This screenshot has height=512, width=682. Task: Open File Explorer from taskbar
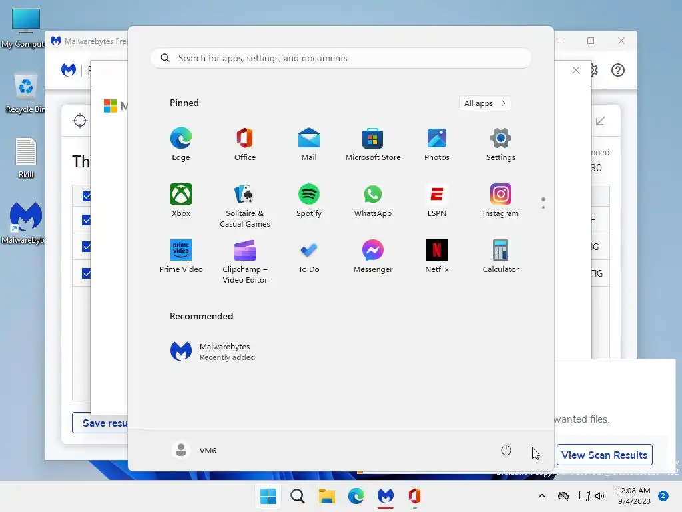tap(326, 496)
